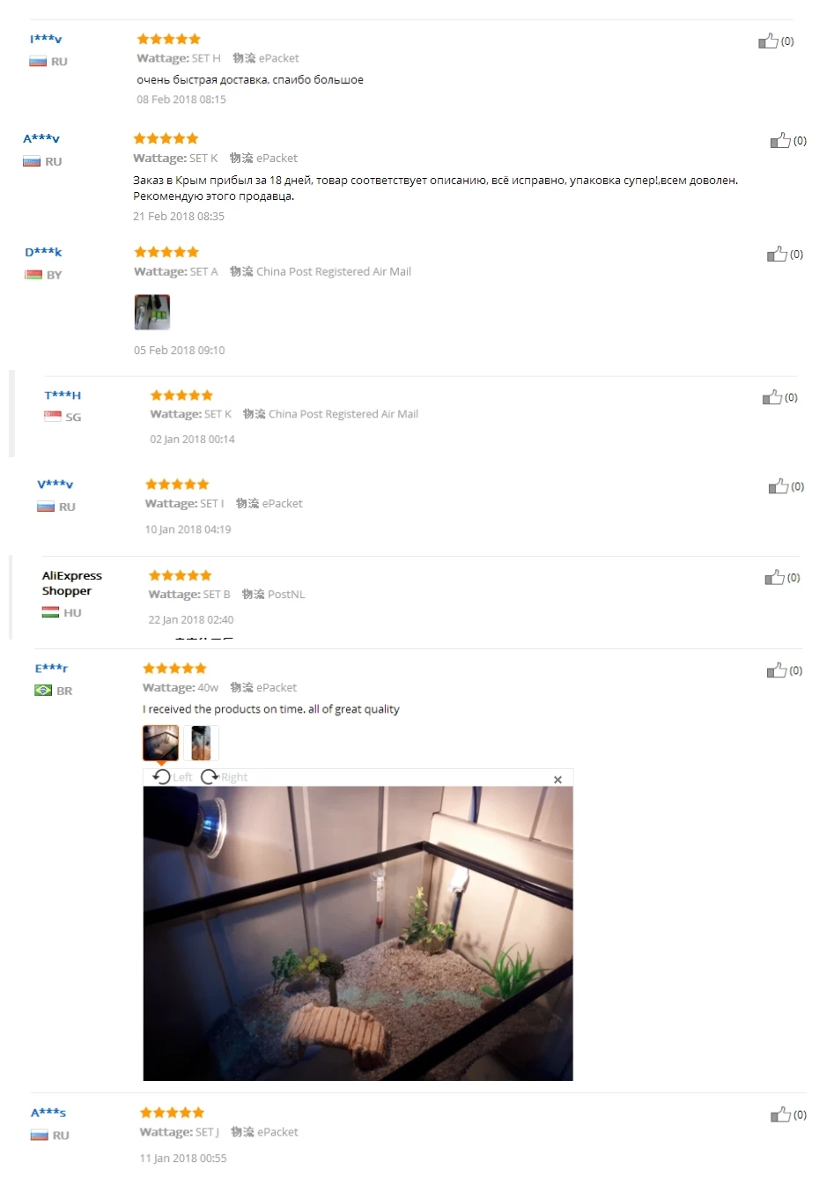Close the enlarged review photo
This screenshot has height=1184, width=819.
(x=557, y=780)
